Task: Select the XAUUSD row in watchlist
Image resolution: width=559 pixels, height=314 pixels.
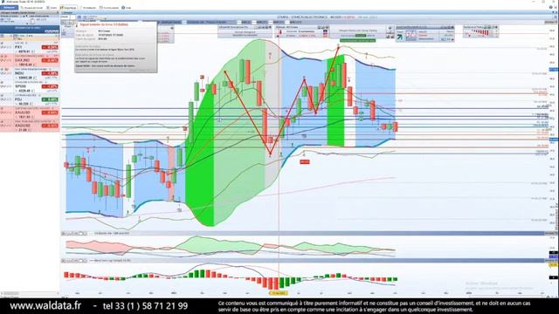Action: coord(30,113)
